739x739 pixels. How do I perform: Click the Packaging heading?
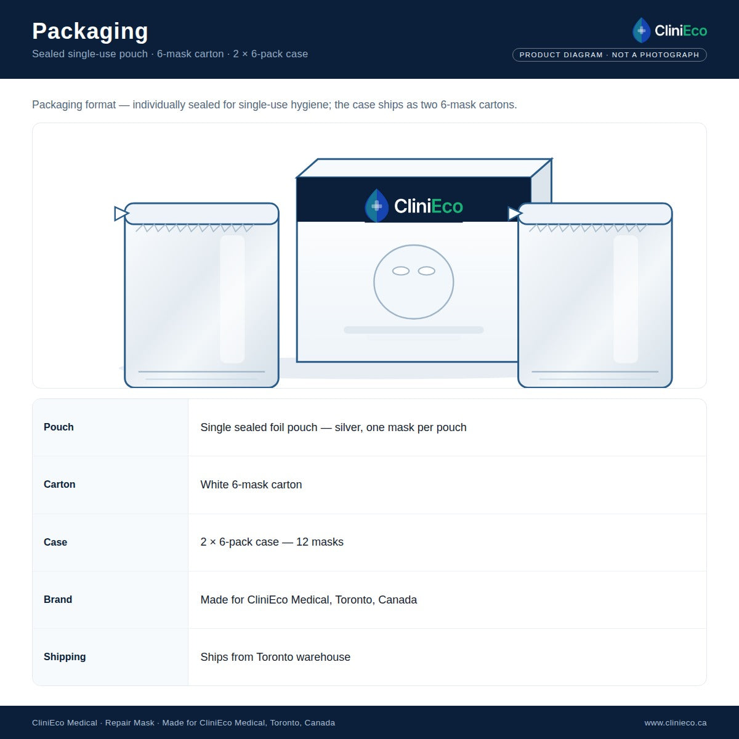pyautogui.click(x=90, y=31)
